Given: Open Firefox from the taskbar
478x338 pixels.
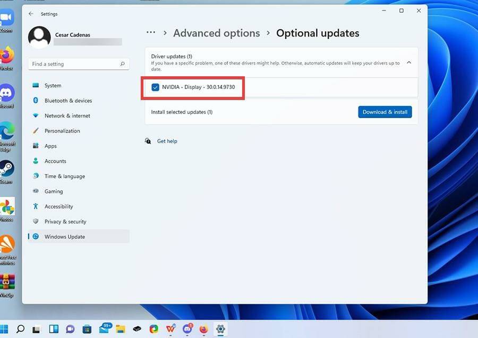Looking at the screenshot, I should point(203,329).
